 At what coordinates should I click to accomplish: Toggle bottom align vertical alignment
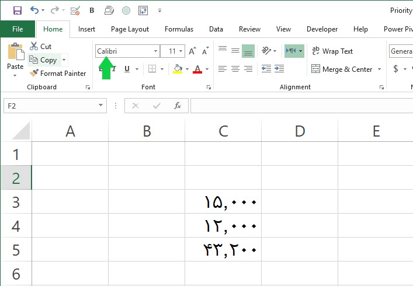[248, 51]
